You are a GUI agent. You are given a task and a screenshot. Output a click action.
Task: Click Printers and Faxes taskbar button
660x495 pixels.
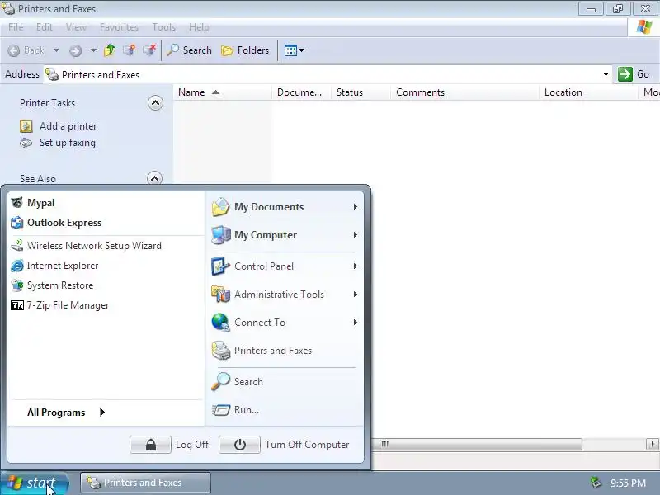pyautogui.click(x=145, y=483)
